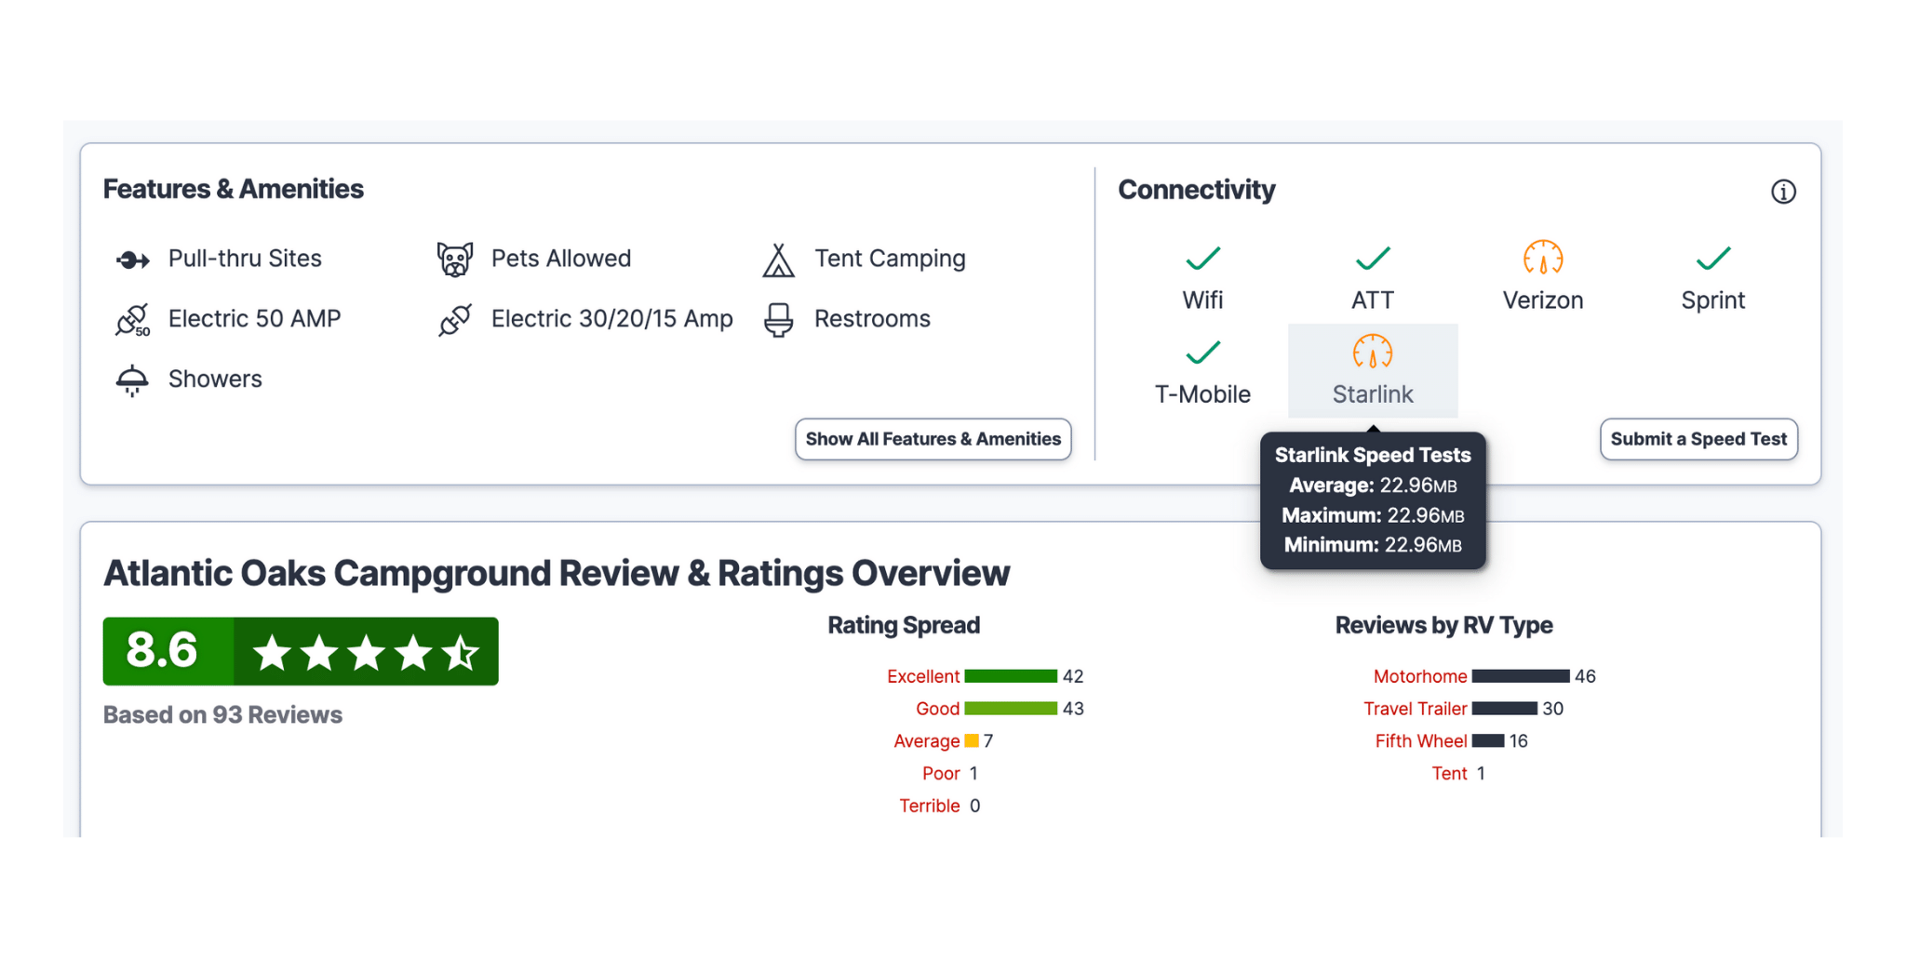This screenshot has height=958, width=1906.
Task: Click the 8.6 star rating badge
Action: (301, 651)
